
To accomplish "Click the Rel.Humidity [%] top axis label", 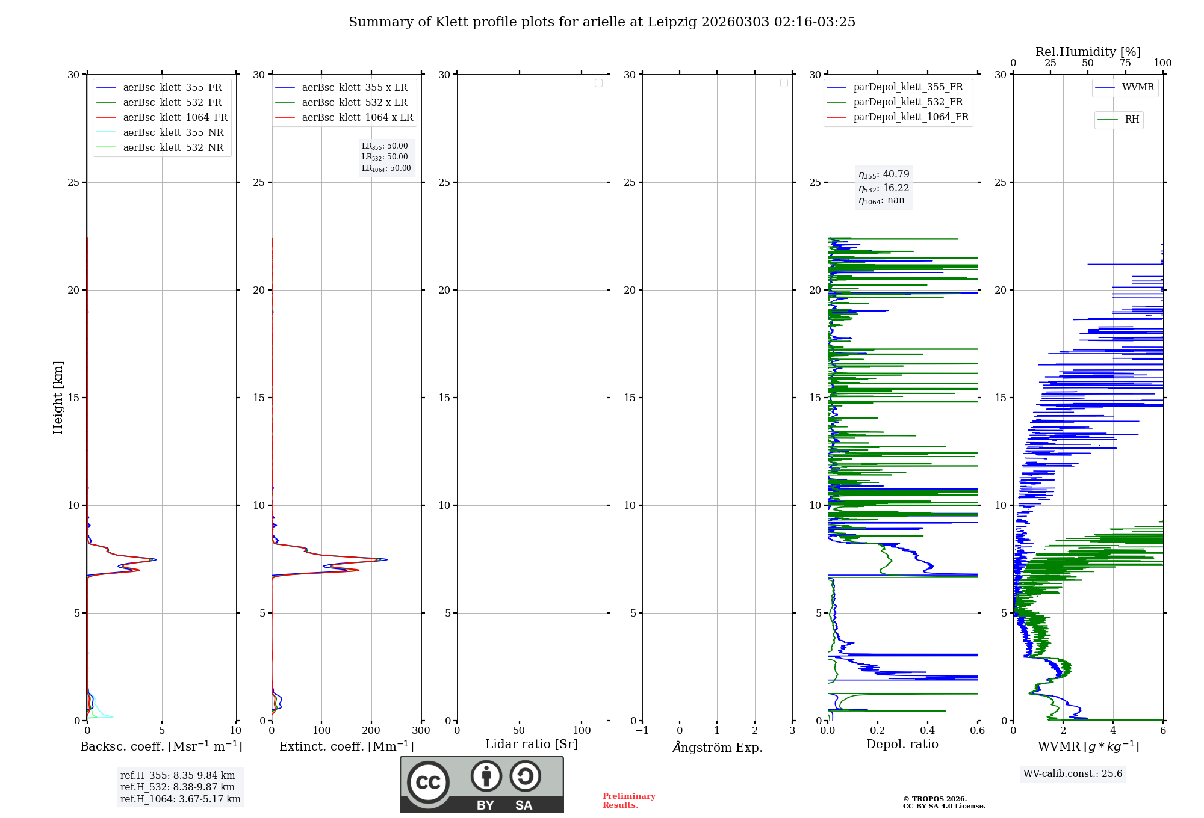I will (x=1087, y=52).
